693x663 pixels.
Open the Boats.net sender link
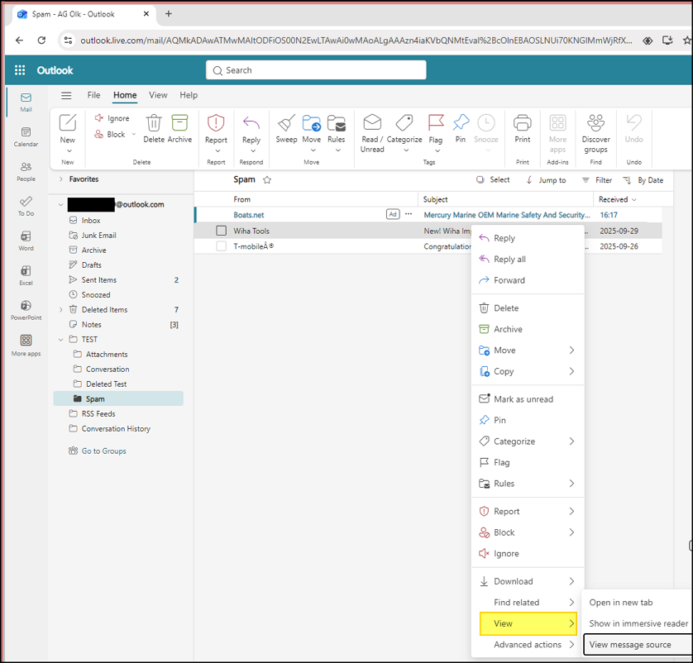tap(248, 215)
